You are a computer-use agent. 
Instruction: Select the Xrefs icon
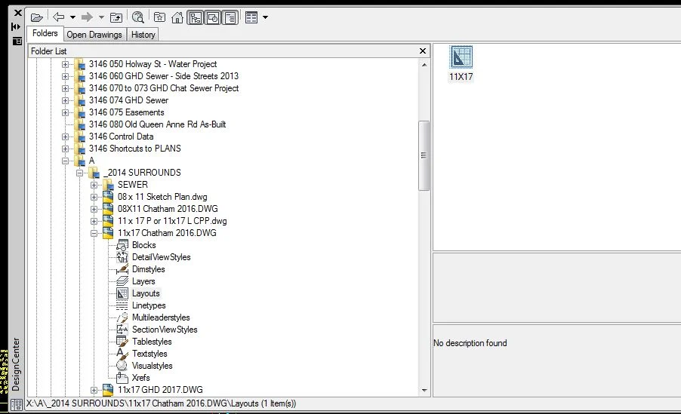122,378
